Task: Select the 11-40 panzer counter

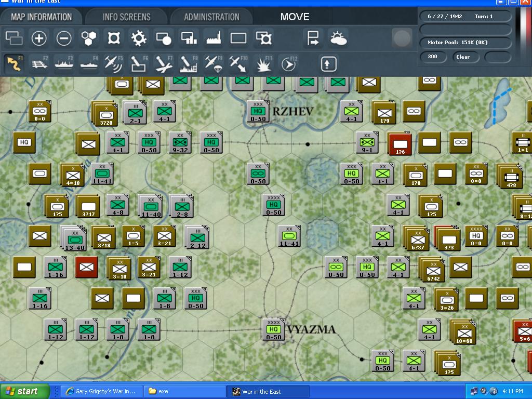Action: (151, 206)
